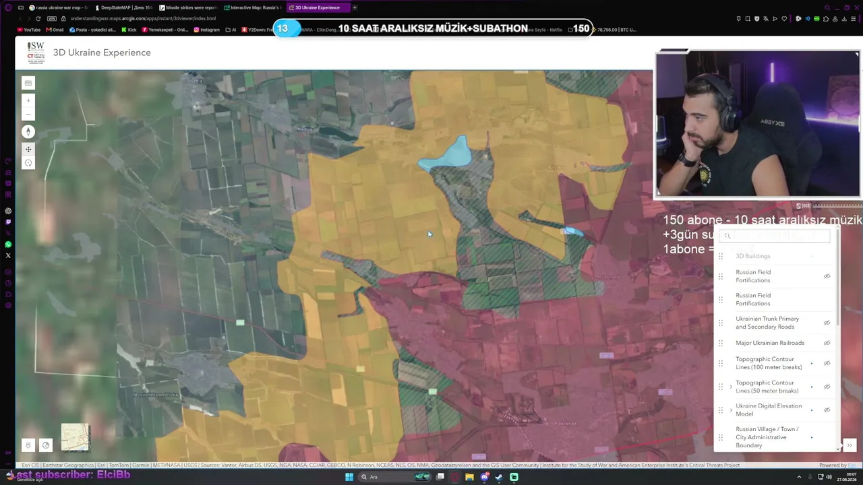Screen dimensions: 863x485
Task: Open the Opera browser menu
Action: tap(8, 7)
